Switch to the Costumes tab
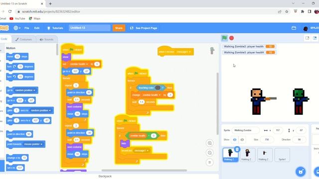The width and height of the screenshot is (319, 179). [23, 39]
